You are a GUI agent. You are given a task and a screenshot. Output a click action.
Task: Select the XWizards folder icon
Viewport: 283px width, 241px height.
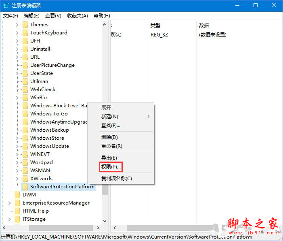pos(25,179)
